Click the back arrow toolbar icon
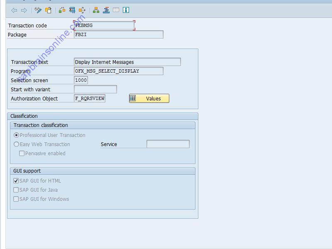Viewport: 332px width, 249px height. pos(14,10)
